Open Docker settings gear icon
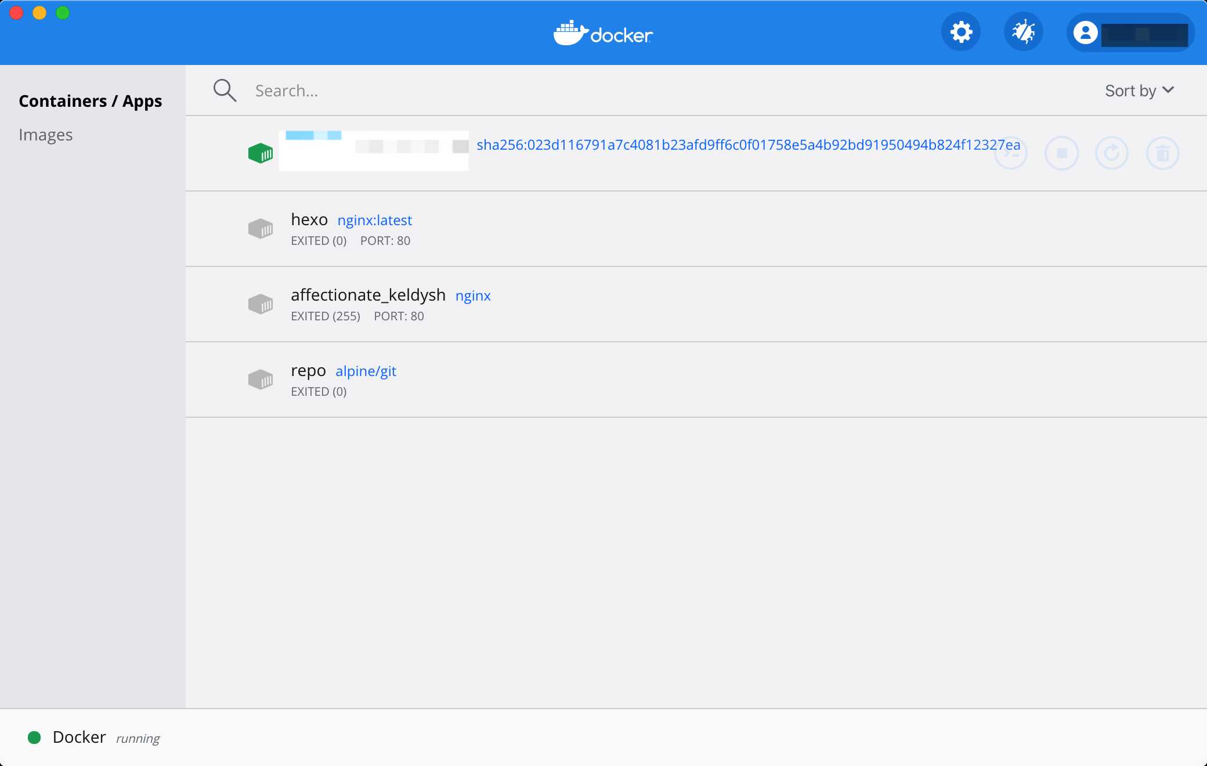Image resolution: width=1207 pixels, height=766 pixels. click(961, 32)
